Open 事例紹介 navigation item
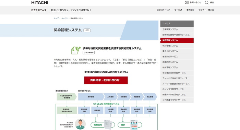Viewport: 240px width, 130px height. 190,10
